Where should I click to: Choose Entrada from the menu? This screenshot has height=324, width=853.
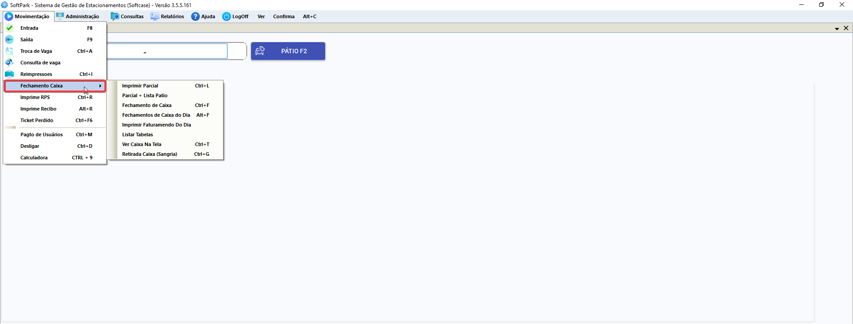point(55,28)
